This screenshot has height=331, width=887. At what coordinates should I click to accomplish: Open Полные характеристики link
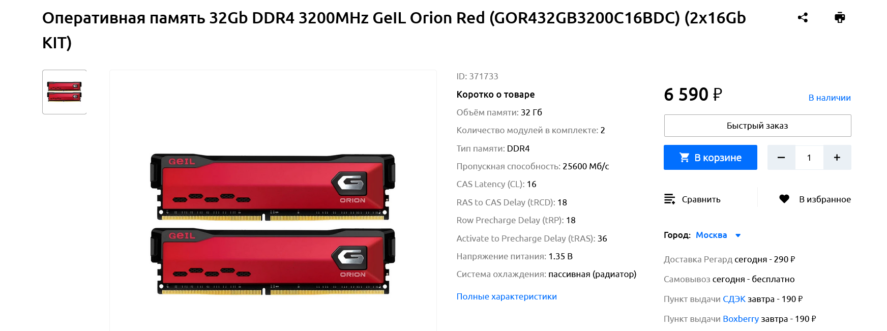click(507, 296)
